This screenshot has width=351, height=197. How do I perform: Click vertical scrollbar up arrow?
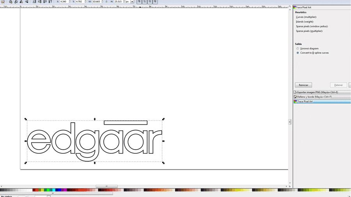tap(290, 10)
